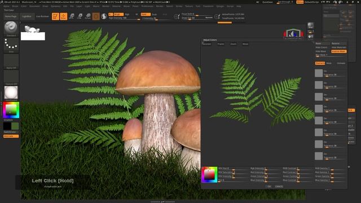Open the Brush menu
This screenshot has width=361, height=203.
click(15, 6)
